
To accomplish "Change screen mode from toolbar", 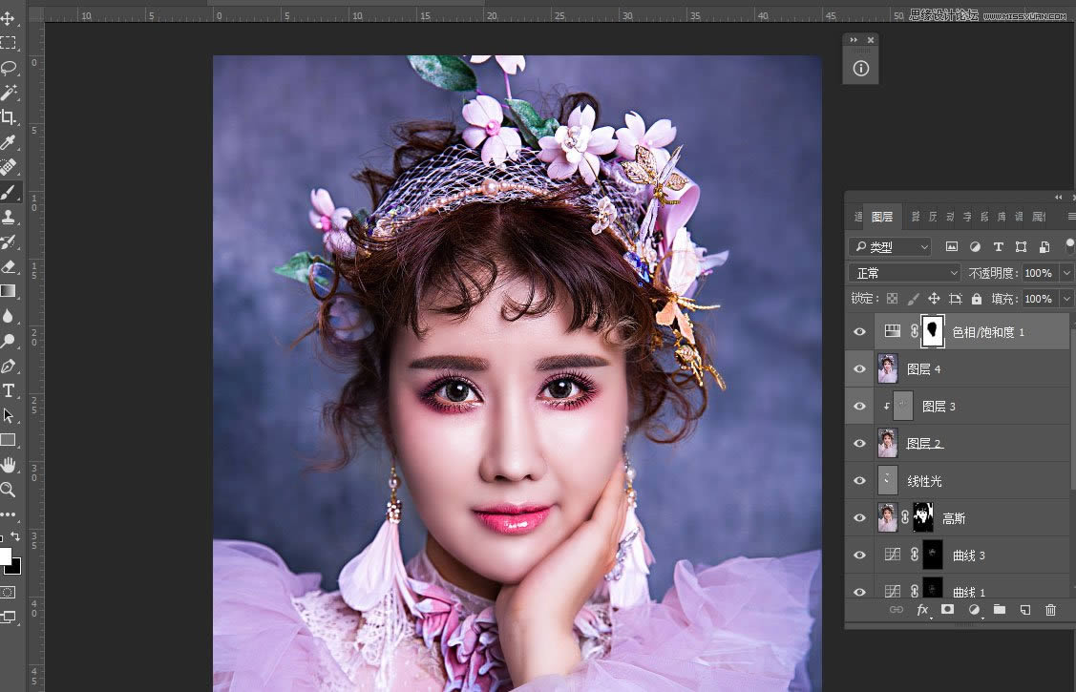I will tap(9, 618).
